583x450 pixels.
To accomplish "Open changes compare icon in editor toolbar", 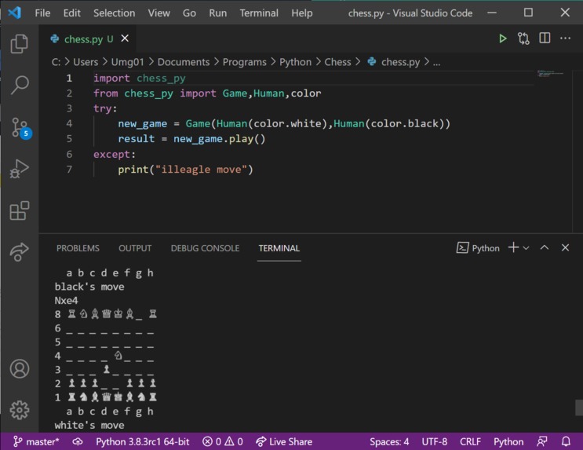I will (523, 38).
